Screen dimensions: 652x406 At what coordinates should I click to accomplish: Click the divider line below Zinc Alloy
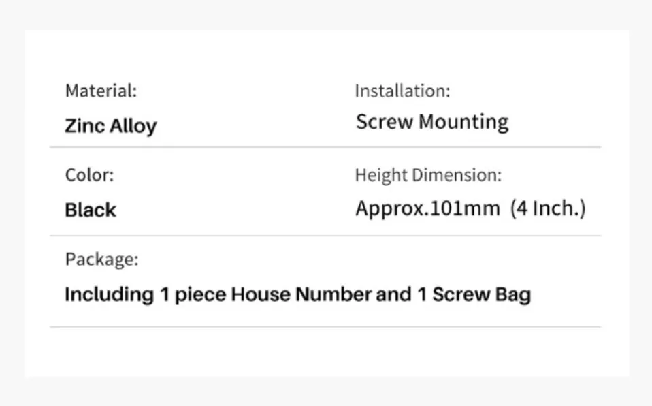[325, 147]
